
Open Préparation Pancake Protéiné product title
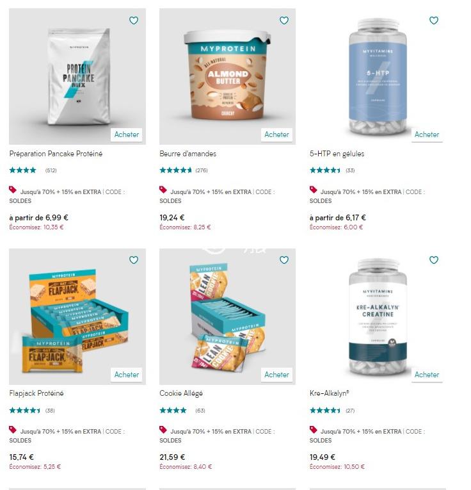pyautogui.click(x=56, y=154)
